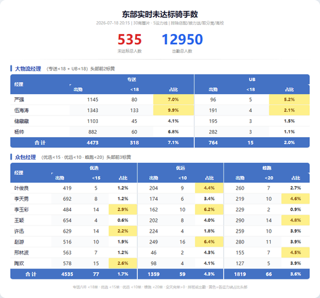
Task: Click the 1.8% ratio cell
Action: (x=209, y=231)
